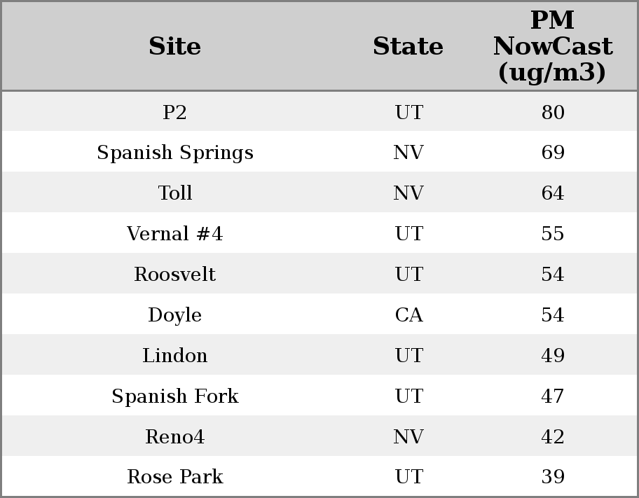Select the Spanish Springs site cell
This screenshot has height=498, width=639.
174,153
